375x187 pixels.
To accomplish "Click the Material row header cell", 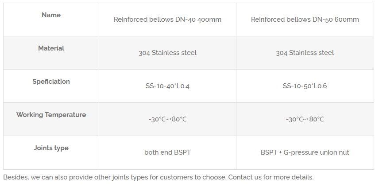I will click(x=51, y=48).
